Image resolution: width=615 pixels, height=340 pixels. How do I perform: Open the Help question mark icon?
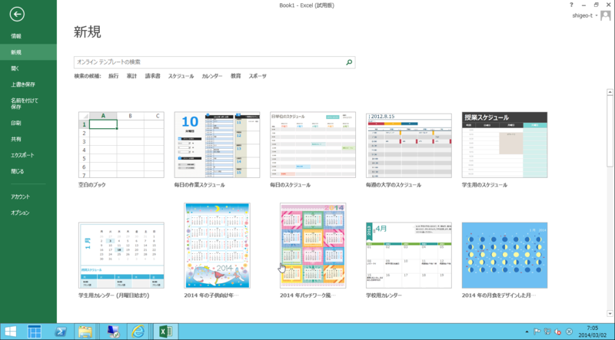coord(571,5)
